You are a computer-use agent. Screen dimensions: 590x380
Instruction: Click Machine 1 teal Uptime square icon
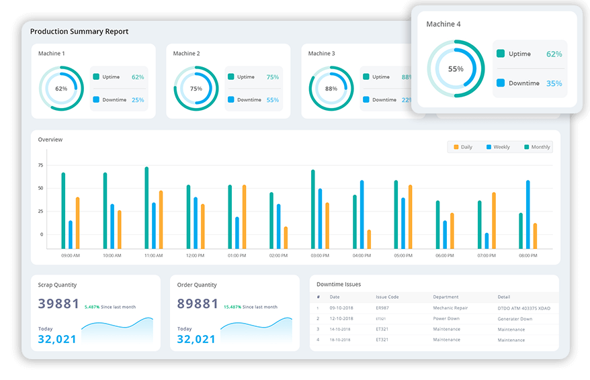(97, 77)
